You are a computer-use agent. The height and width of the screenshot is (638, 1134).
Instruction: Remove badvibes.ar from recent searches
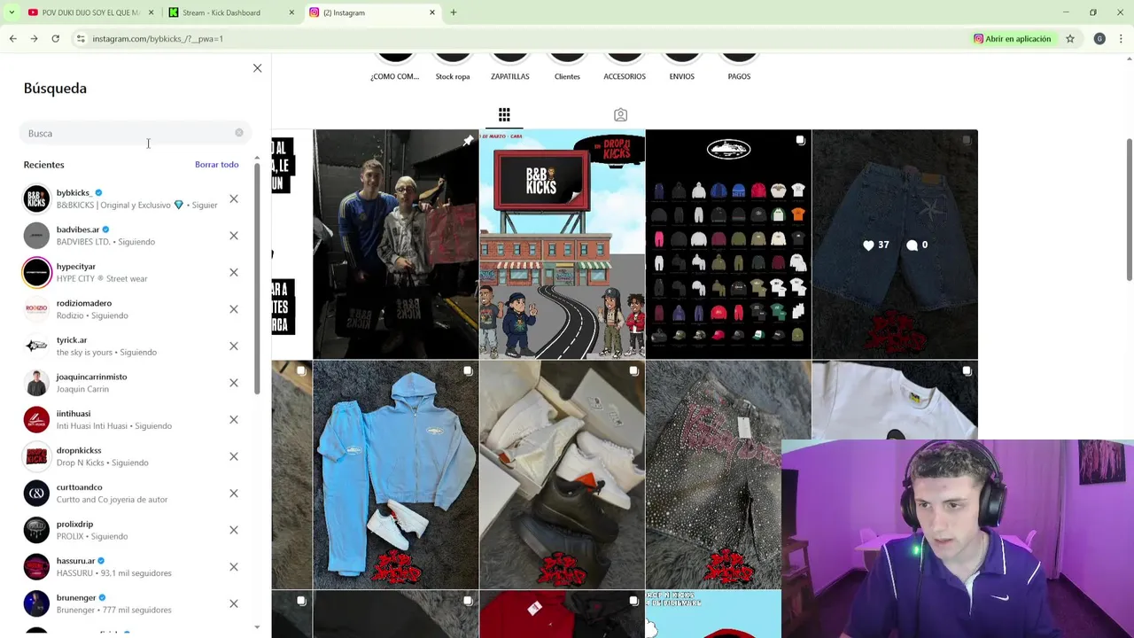click(234, 236)
